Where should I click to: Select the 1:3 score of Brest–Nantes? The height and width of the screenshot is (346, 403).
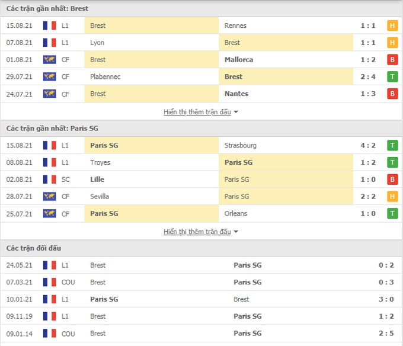pos(368,94)
